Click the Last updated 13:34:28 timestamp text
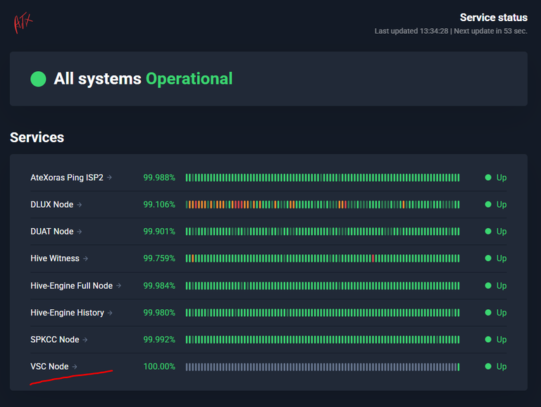 point(411,31)
